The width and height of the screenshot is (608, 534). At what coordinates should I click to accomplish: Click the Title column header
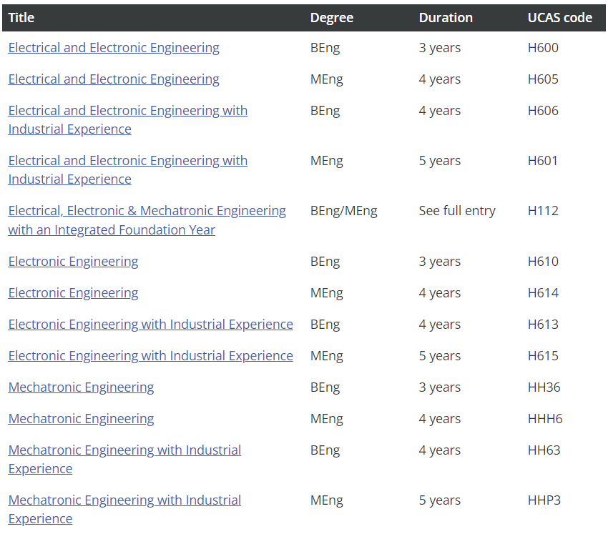point(21,18)
